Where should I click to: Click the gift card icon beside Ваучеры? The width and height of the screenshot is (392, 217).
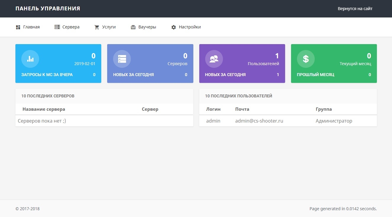(x=133, y=27)
